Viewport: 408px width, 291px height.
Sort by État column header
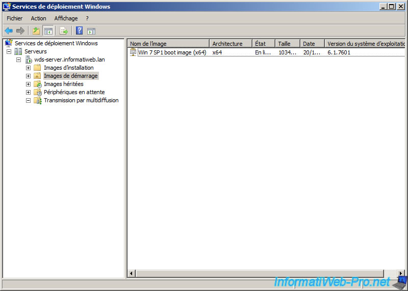click(264, 44)
